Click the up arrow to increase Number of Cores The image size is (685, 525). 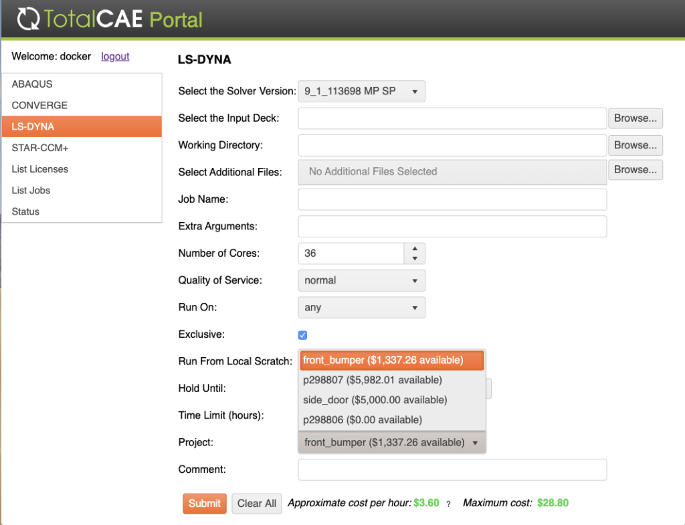tap(415, 249)
